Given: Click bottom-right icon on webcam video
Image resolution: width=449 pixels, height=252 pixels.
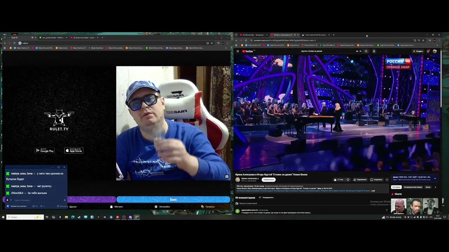Looking at the screenshot, I should point(227,176).
